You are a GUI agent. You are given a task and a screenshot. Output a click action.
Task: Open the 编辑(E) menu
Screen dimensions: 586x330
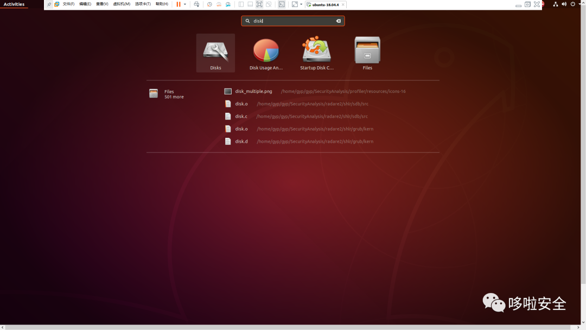click(x=85, y=4)
